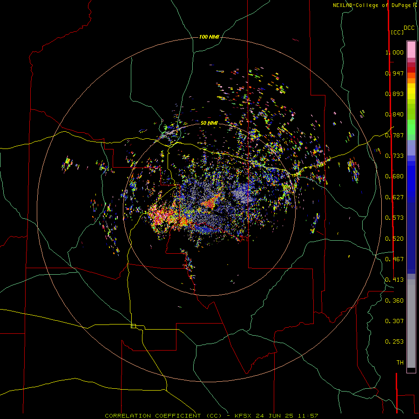The image size is (419, 419).
Task: Click the 0.520 legend value
Action: (x=394, y=239)
